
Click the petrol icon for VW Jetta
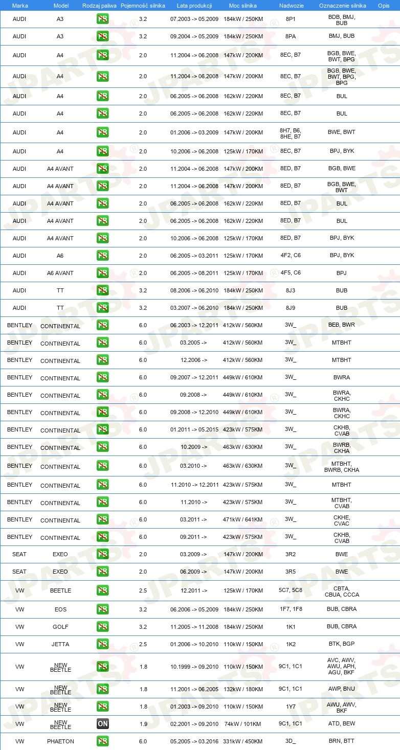point(102,644)
